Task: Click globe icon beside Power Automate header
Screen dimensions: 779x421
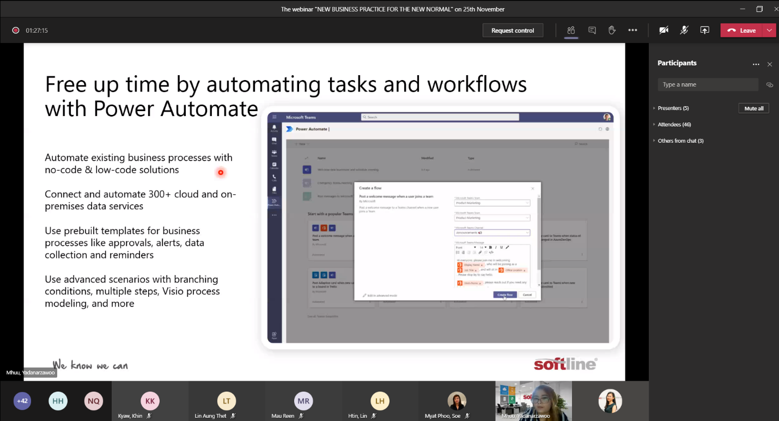Action: [607, 129]
